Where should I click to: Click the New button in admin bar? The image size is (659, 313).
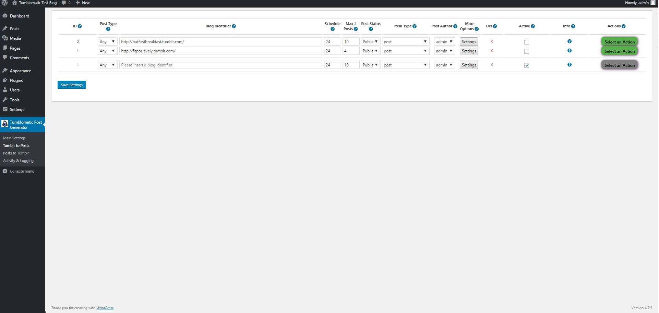pos(83,3)
